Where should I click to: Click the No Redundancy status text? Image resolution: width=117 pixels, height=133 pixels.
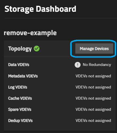pyautogui.click(x=97, y=65)
